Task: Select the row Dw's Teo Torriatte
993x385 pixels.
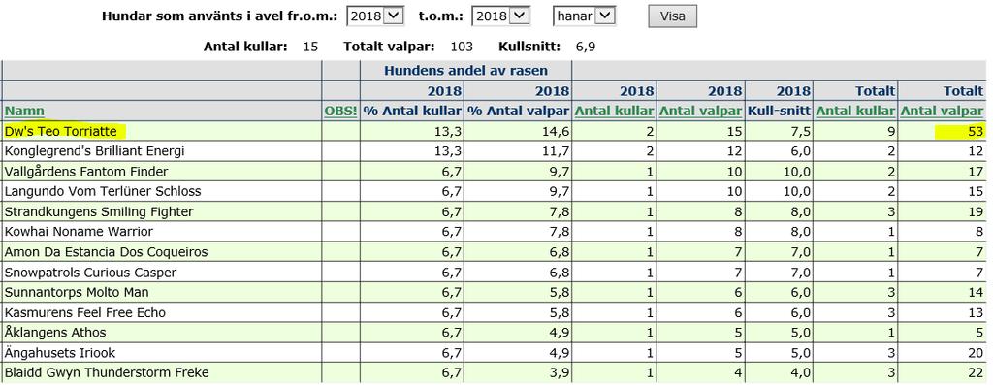Action: 494,131
